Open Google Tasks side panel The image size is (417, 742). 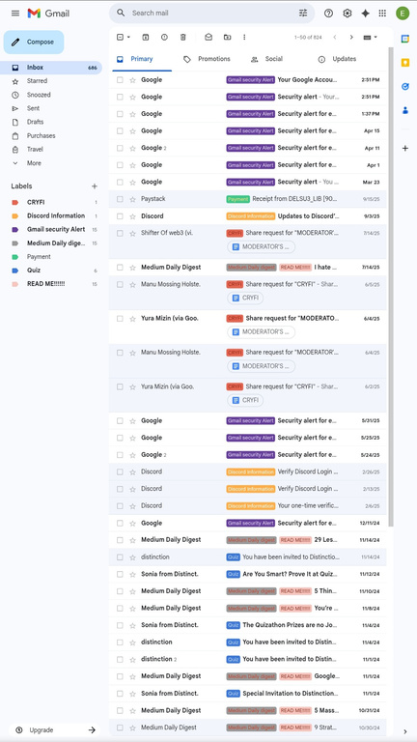pos(405,86)
